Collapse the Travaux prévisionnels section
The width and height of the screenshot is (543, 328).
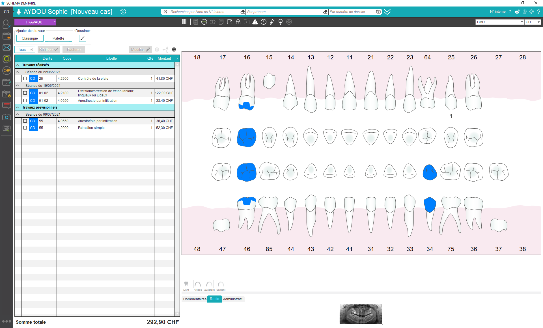[x=18, y=107]
